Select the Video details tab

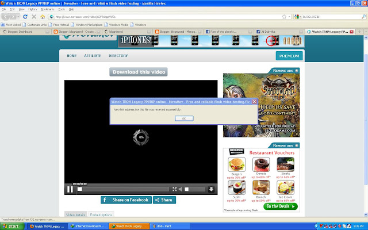pos(75,214)
